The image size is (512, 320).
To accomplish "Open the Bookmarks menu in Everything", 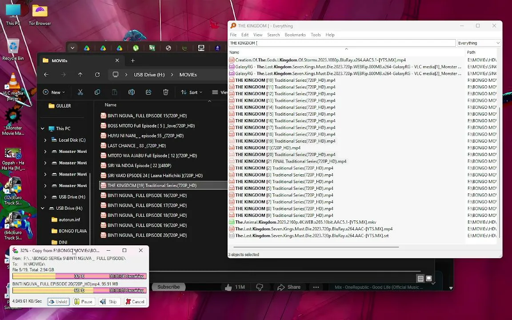I will (x=295, y=35).
